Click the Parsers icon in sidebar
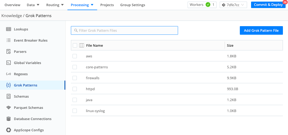The width and height of the screenshot is (288, 135). pos(9,52)
